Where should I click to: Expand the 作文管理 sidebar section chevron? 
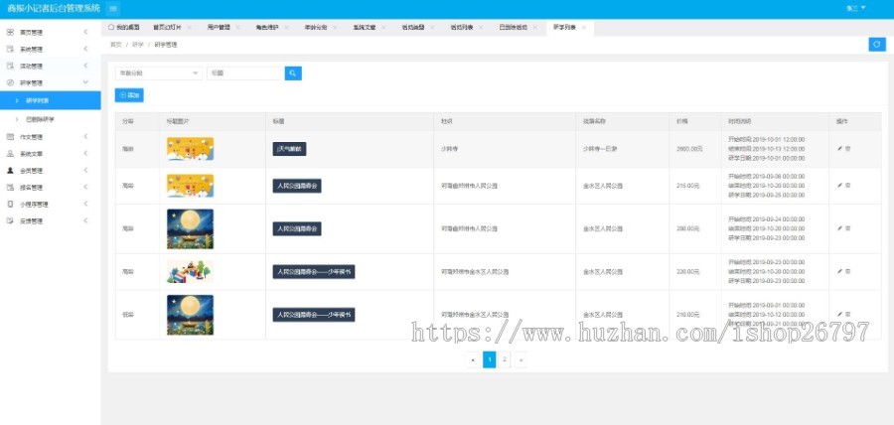click(x=85, y=137)
